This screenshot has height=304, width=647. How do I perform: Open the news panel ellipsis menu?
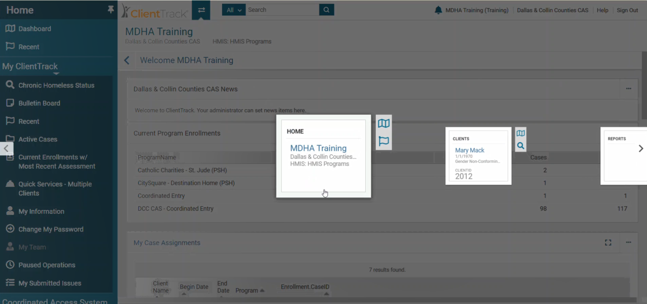click(x=628, y=89)
